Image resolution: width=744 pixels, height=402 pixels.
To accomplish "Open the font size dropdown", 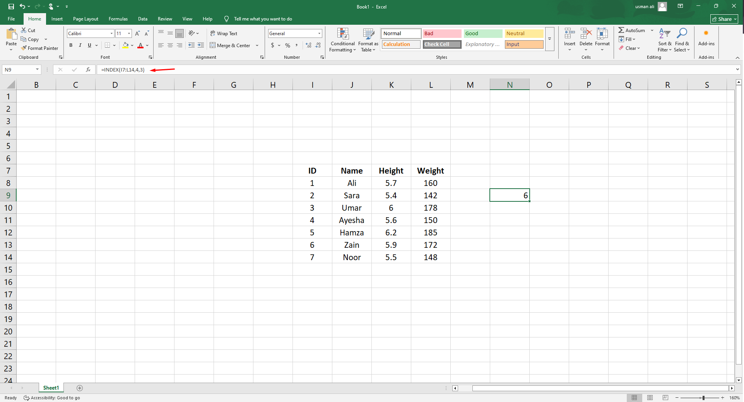I will click(129, 34).
